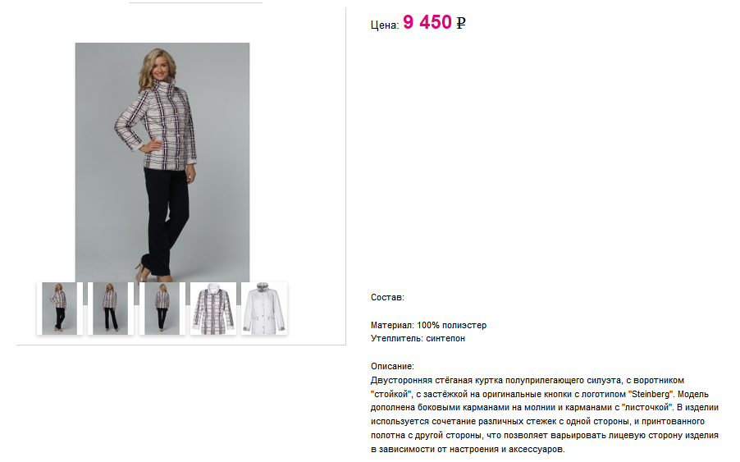Image resolution: width=740 pixels, height=462 pixels.
Task: Select the first thumbnail with hand-on-hip pose
Action: tap(59, 309)
